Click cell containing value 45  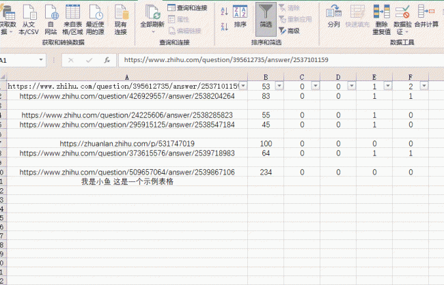[266, 125]
